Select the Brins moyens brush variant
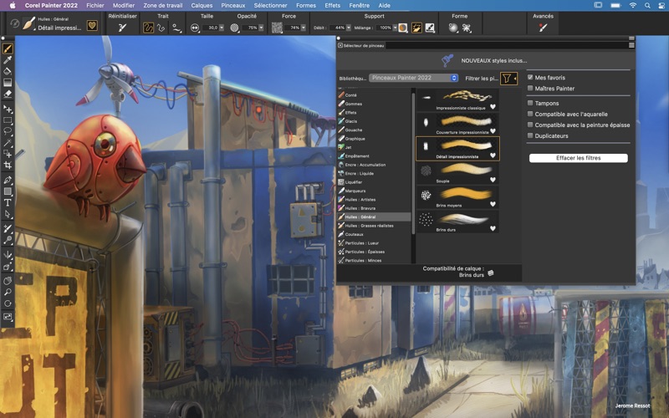The width and height of the screenshot is (669, 418). point(457,197)
